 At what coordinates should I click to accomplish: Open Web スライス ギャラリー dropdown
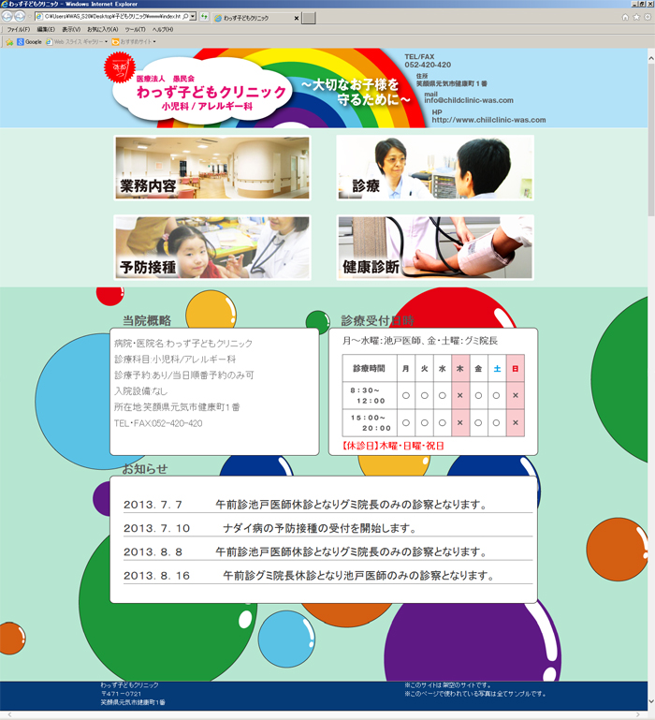click(77, 42)
